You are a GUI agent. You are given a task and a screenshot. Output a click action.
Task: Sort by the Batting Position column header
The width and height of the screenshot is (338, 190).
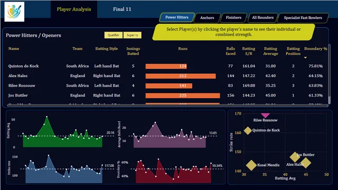pyautogui.click(x=293, y=51)
